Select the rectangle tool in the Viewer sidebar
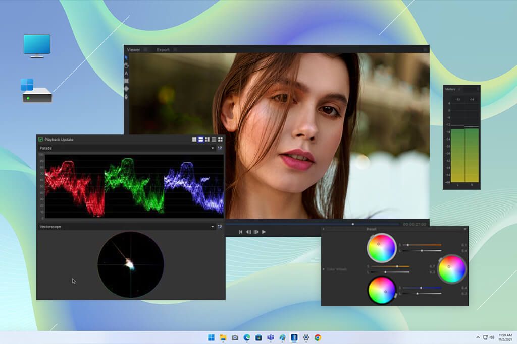Image resolution: width=517 pixels, height=344 pixels. coord(126,81)
